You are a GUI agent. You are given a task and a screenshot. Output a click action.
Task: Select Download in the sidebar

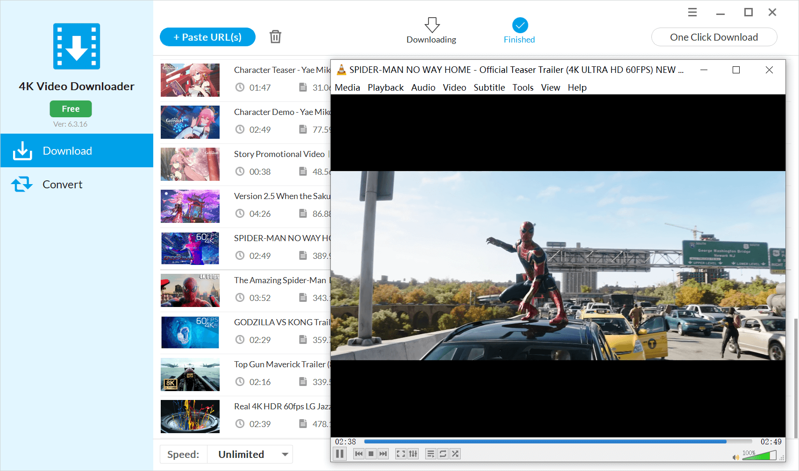point(77,150)
